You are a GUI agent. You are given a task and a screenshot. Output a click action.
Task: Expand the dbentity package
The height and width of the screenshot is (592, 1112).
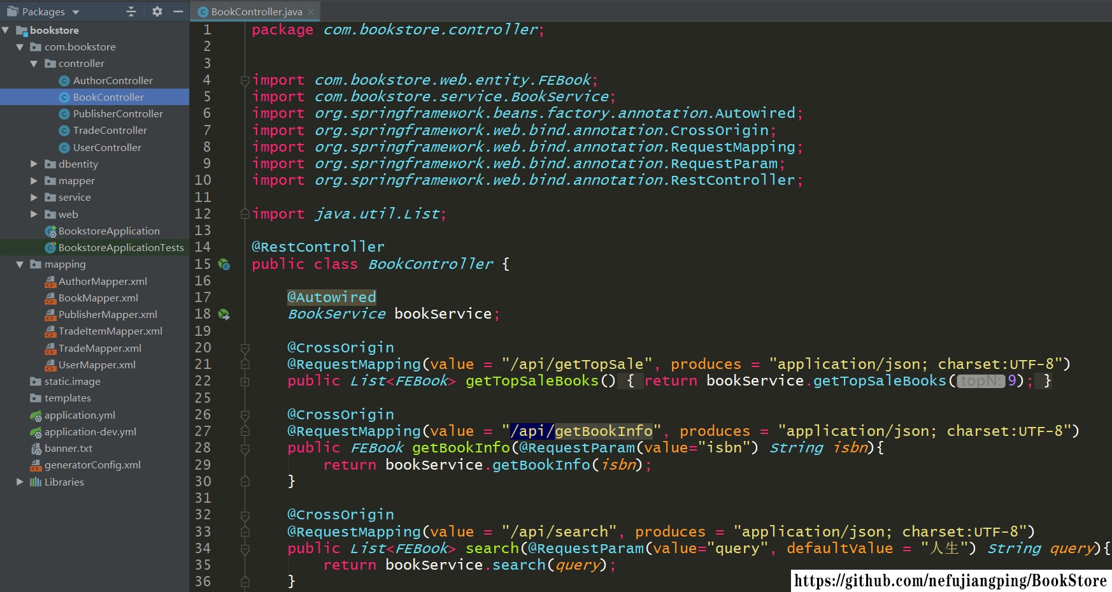pyautogui.click(x=34, y=164)
